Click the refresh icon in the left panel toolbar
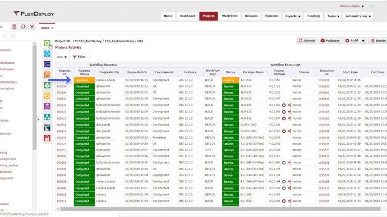This screenshot has height=217, width=387. [x=23, y=27]
